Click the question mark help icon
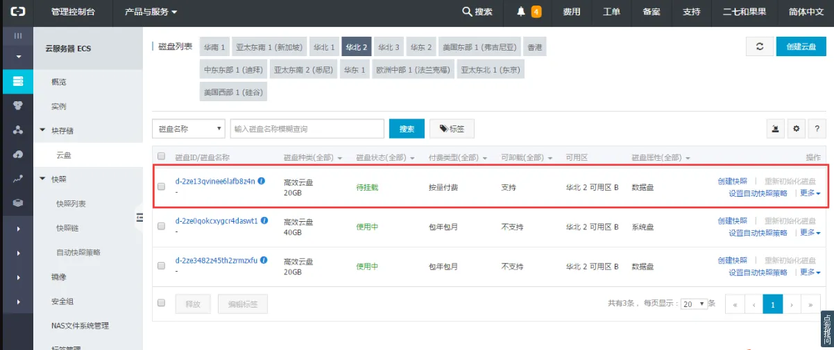This screenshot has width=834, height=350. 817,129
